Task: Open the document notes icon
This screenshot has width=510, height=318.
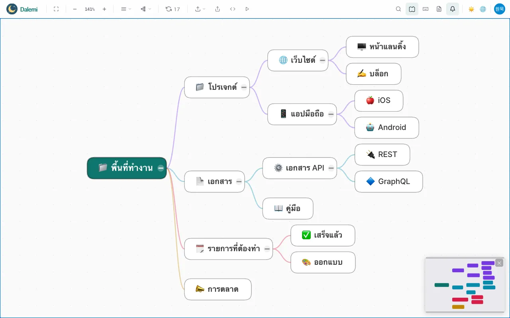Action: [439, 9]
